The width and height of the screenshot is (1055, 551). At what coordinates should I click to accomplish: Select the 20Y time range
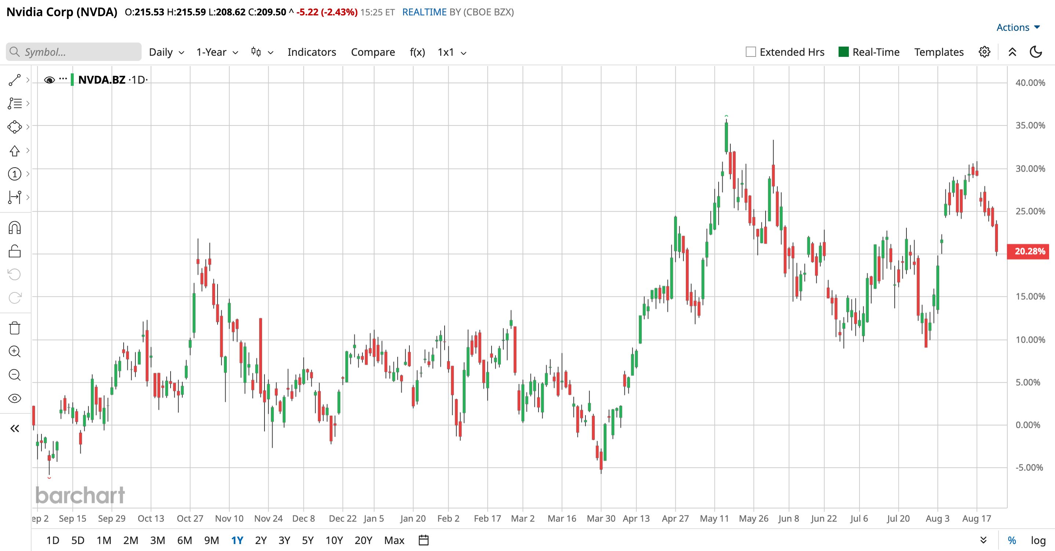[x=363, y=540]
